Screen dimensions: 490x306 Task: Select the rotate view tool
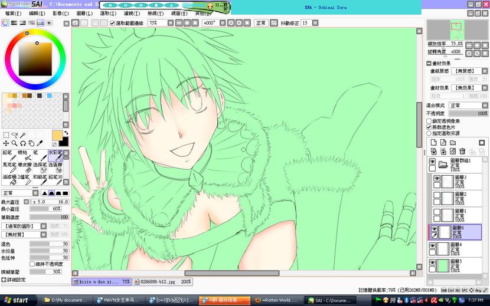23,143
